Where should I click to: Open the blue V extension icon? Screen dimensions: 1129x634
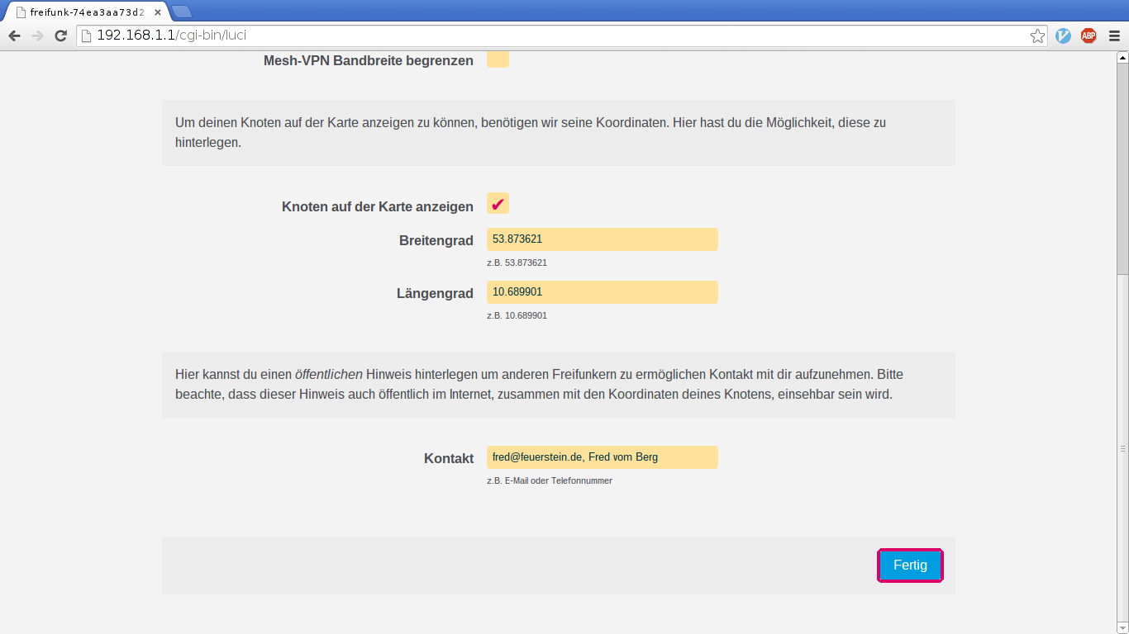coord(1064,35)
